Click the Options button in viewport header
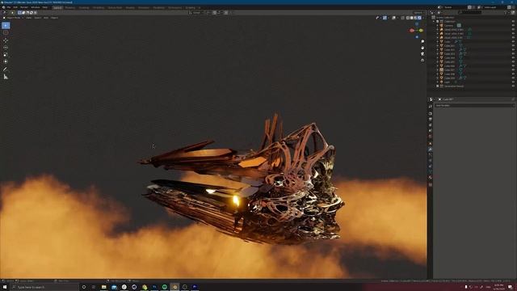The width and height of the screenshot is (517, 291). click(x=418, y=13)
